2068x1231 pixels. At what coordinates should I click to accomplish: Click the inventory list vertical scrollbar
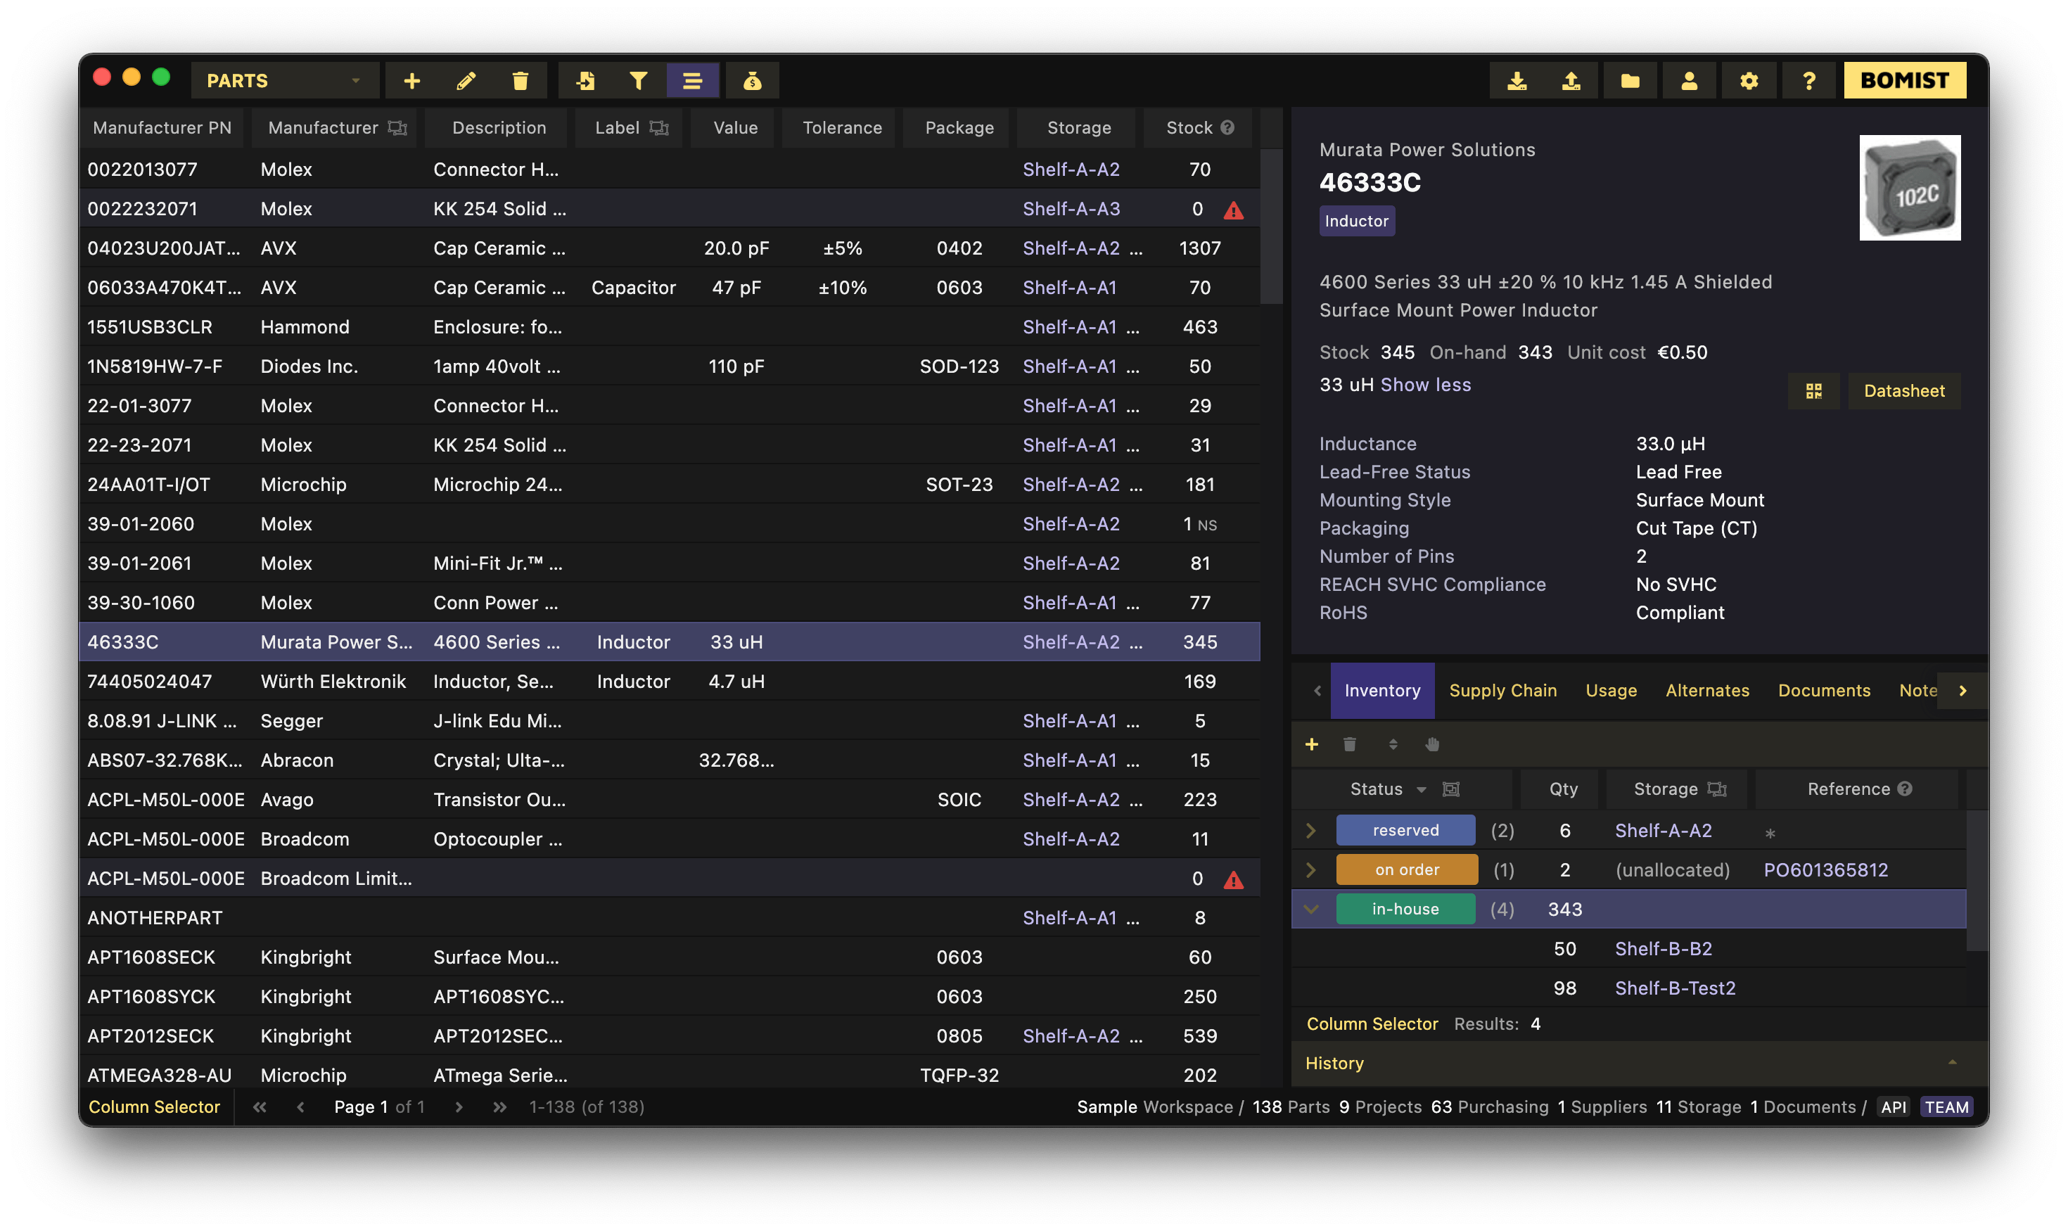(1977, 880)
